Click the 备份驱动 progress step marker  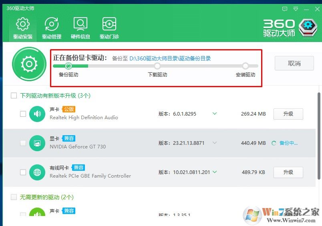[68, 66]
